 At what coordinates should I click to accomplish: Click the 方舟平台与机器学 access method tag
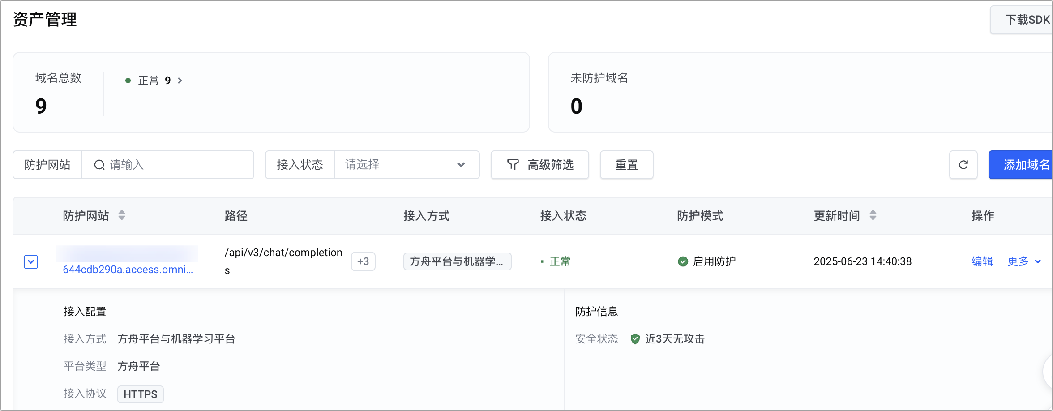[x=457, y=261]
